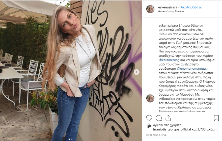Click the caption author's small avatar
This screenshot has height=141, width=222.
[150, 98]
